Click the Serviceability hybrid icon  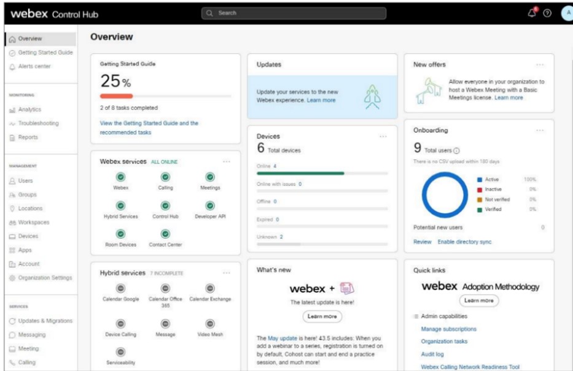coord(120,352)
